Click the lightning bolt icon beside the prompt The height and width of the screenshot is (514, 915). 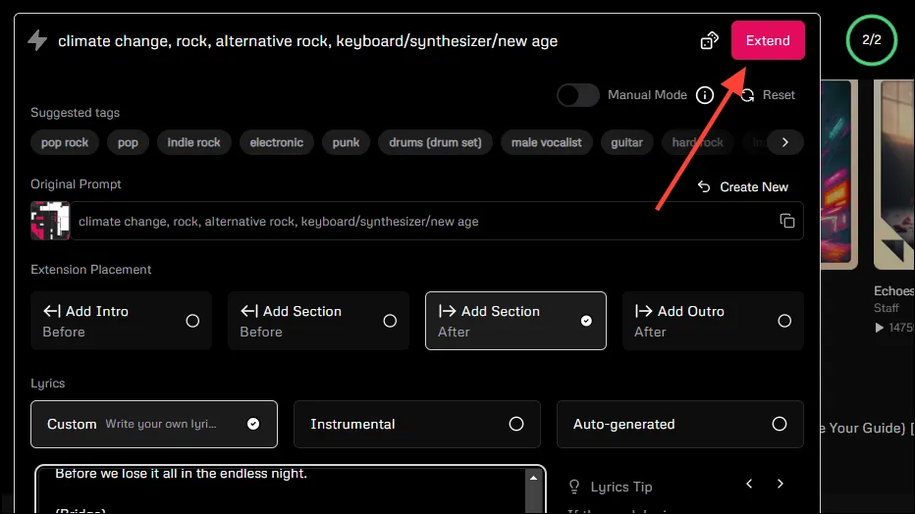[37, 40]
